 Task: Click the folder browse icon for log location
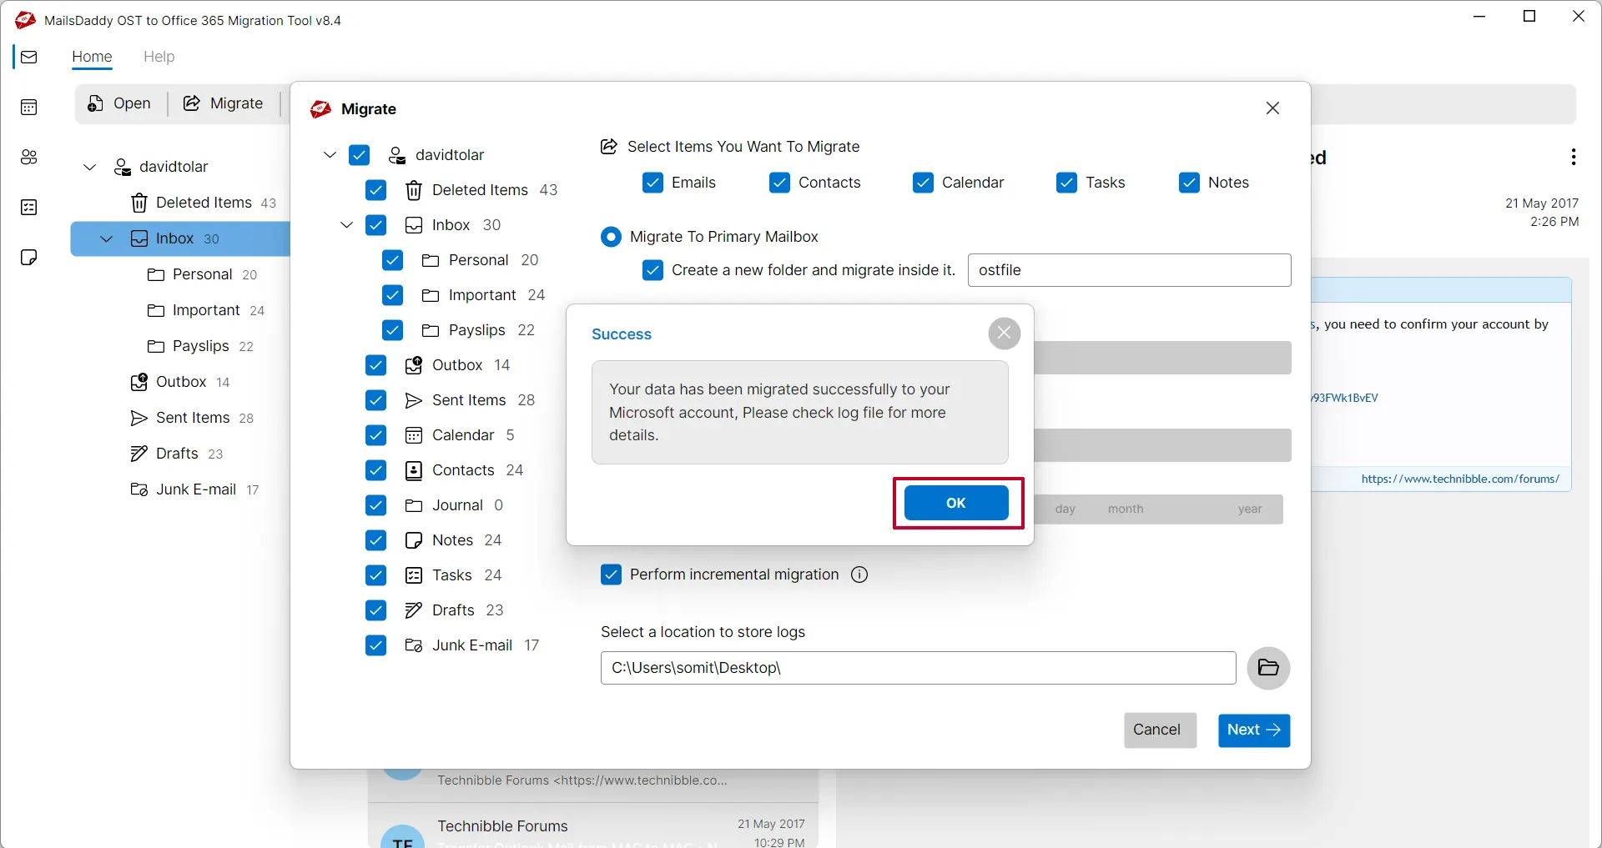pos(1268,668)
